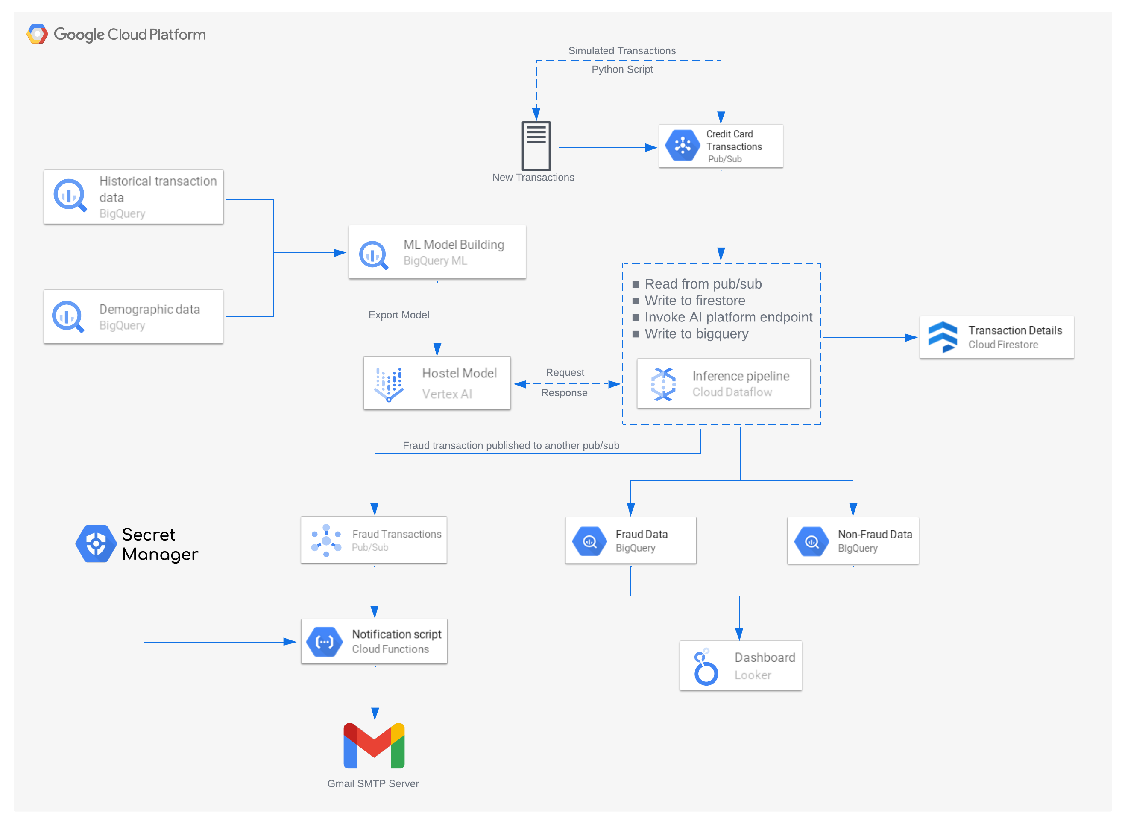Click the Invoke AI platform endpoint text
Viewport: 1125px width, 824px height.
(728, 317)
